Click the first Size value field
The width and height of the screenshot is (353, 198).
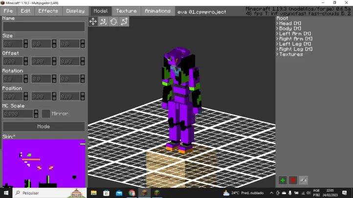click(13, 44)
